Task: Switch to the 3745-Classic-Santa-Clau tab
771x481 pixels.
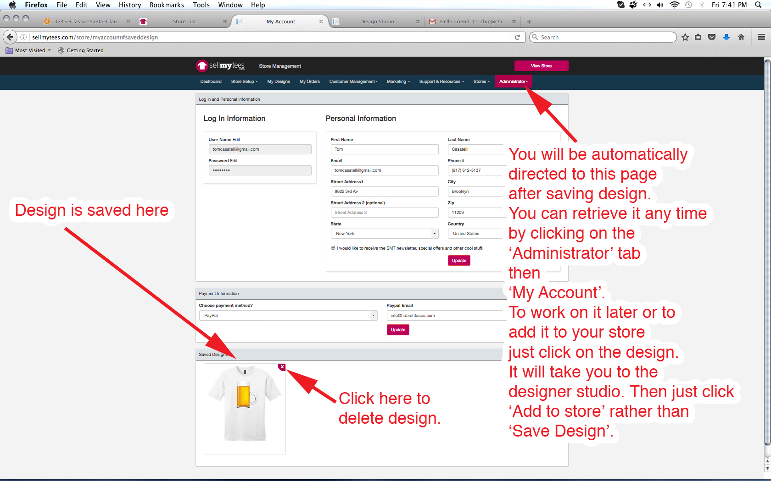Action: [87, 22]
